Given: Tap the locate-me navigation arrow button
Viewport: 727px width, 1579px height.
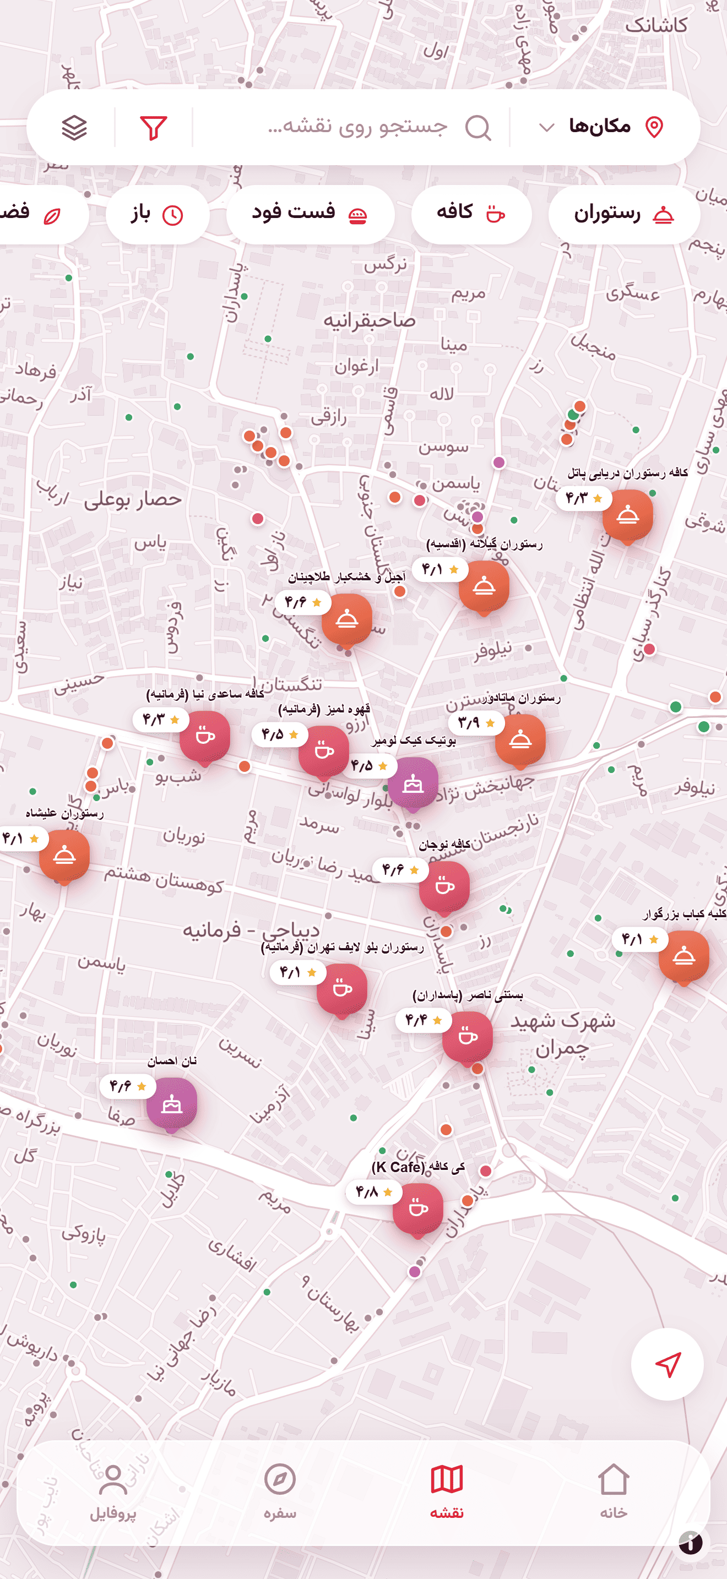Looking at the screenshot, I should [667, 1364].
